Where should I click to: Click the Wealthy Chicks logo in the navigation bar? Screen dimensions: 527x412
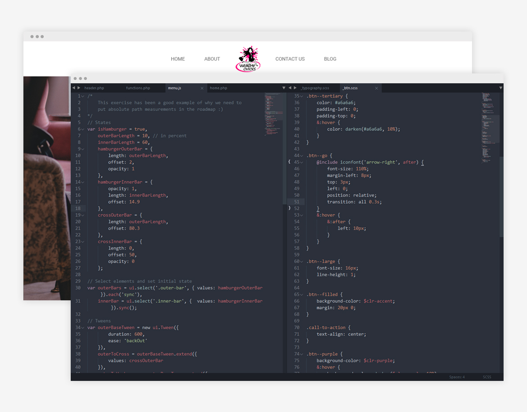tap(248, 59)
